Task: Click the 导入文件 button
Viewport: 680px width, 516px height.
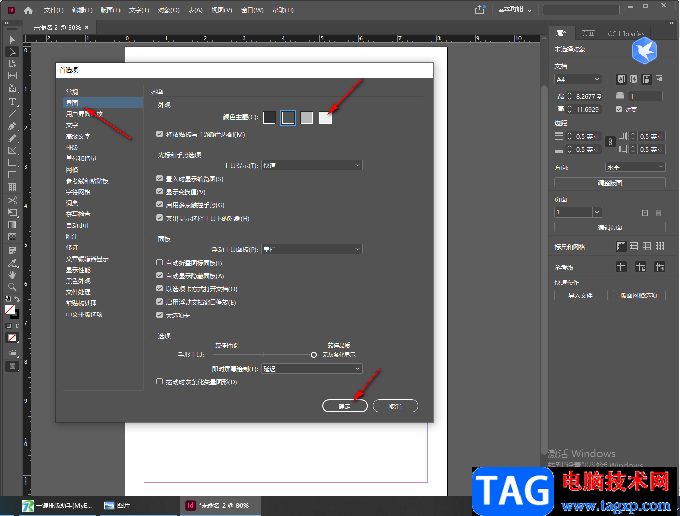Action: coord(581,295)
